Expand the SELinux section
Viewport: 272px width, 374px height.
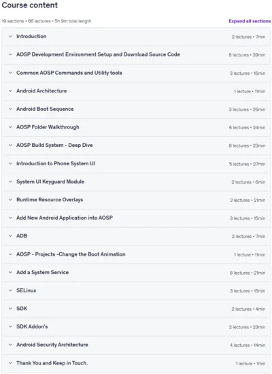click(x=136, y=291)
